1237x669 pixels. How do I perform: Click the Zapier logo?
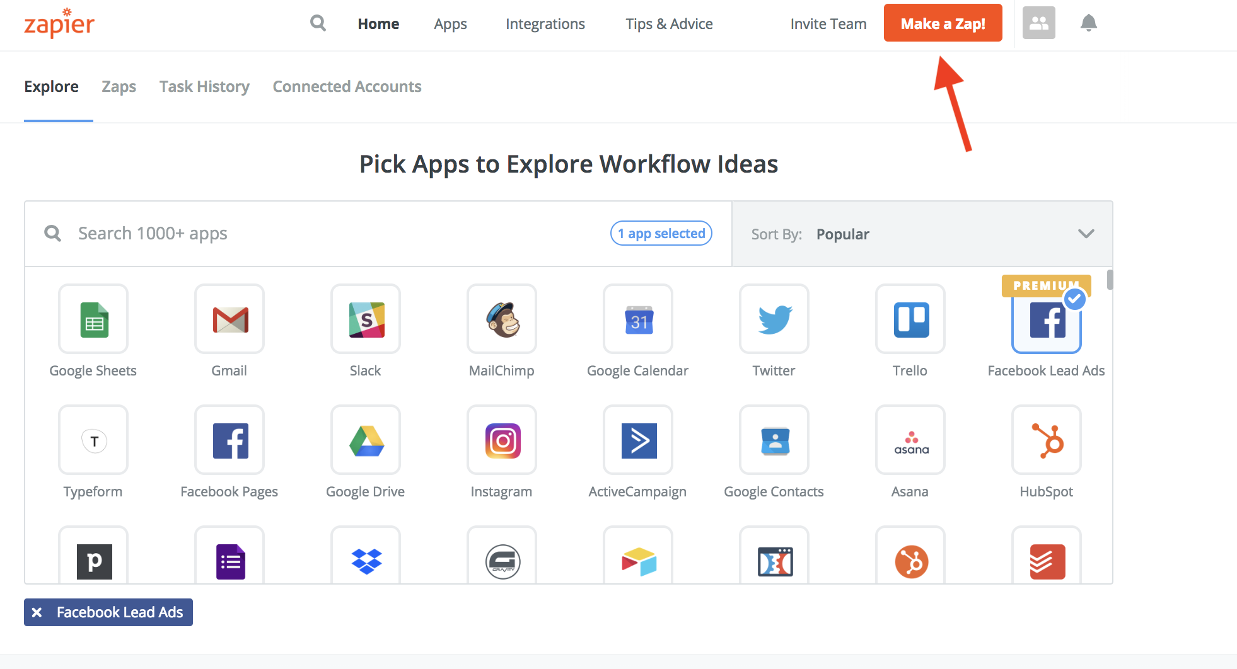click(x=59, y=23)
